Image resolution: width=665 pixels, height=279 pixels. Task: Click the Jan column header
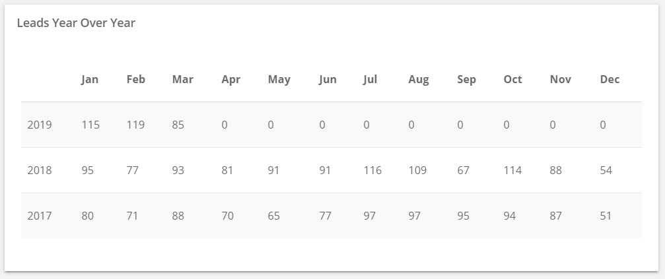tap(90, 80)
